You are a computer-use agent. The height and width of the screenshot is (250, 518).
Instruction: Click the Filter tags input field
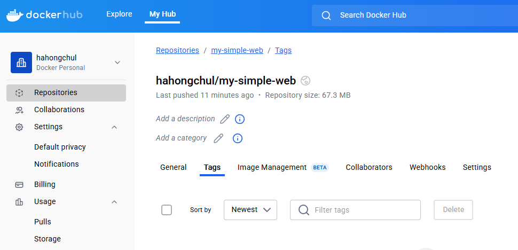point(355,210)
